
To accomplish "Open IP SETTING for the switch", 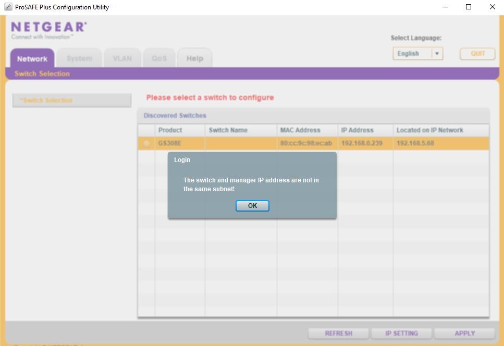I will 401,333.
